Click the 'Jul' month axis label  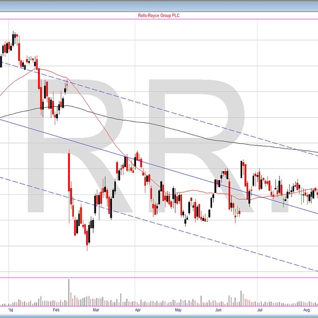(x=259, y=310)
